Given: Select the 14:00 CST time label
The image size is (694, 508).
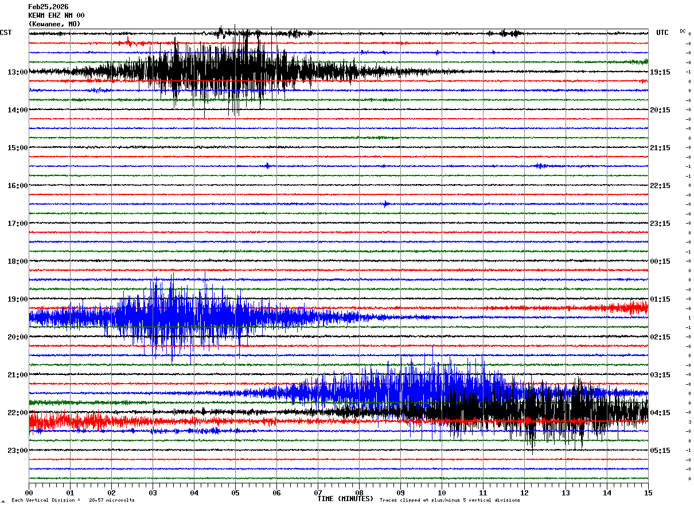Looking at the screenshot, I should click(x=18, y=110).
